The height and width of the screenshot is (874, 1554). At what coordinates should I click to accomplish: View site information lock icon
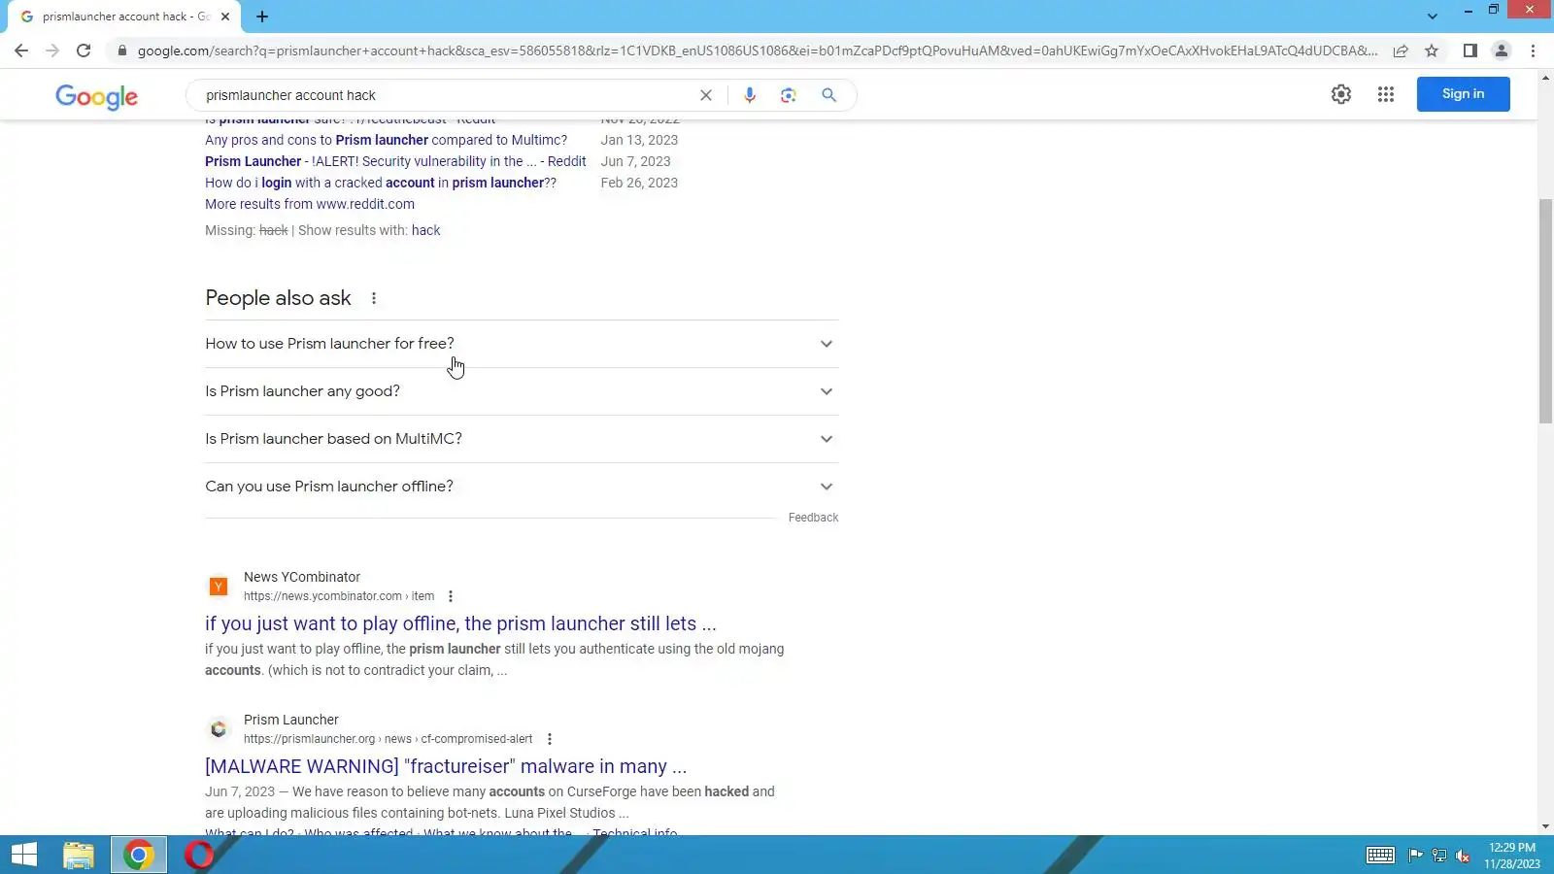[122, 50]
